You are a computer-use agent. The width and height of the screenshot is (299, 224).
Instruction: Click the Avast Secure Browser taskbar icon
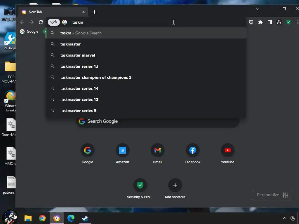pos(56,218)
